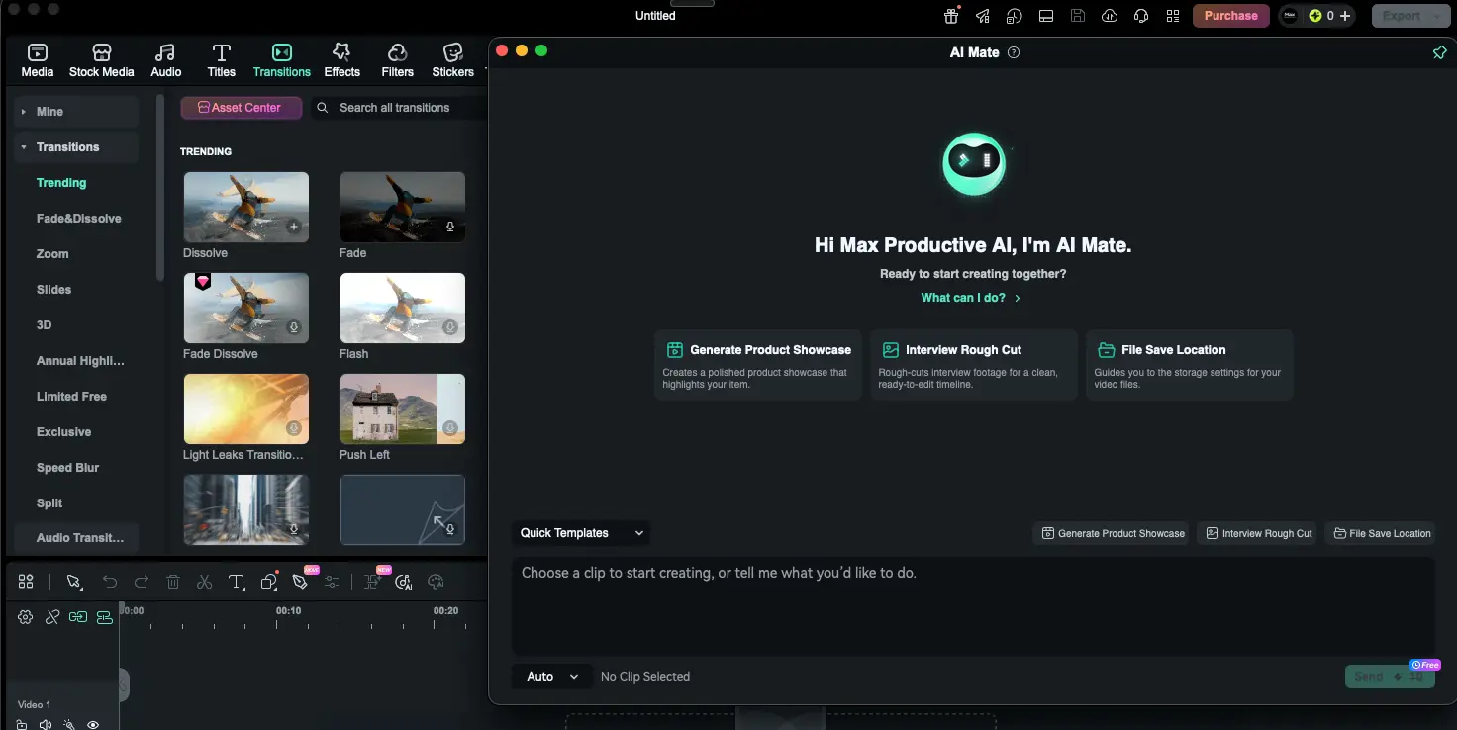1457x730 pixels.
Task: Open the Effects tab at the top
Action: pyautogui.click(x=341, y=58)
